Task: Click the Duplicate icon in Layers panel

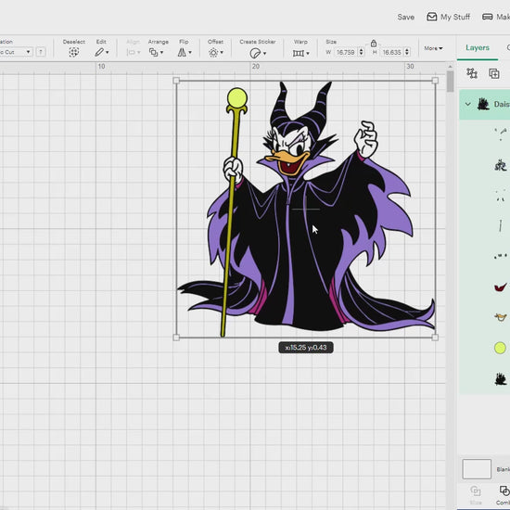Action: [x=494, y=73]
